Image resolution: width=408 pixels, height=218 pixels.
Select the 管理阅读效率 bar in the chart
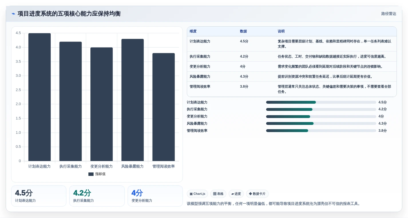163,107
